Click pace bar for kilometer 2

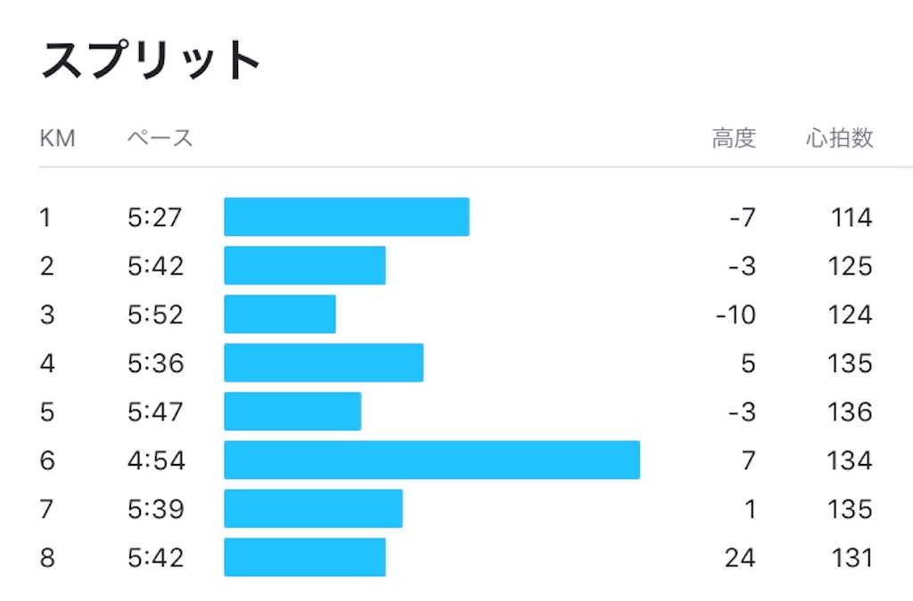coord(305,265)
